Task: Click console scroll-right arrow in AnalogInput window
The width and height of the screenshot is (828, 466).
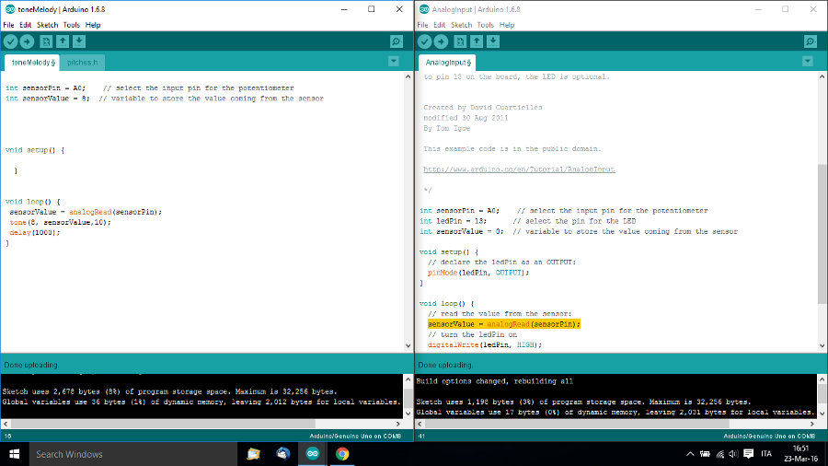Action: 812,424
